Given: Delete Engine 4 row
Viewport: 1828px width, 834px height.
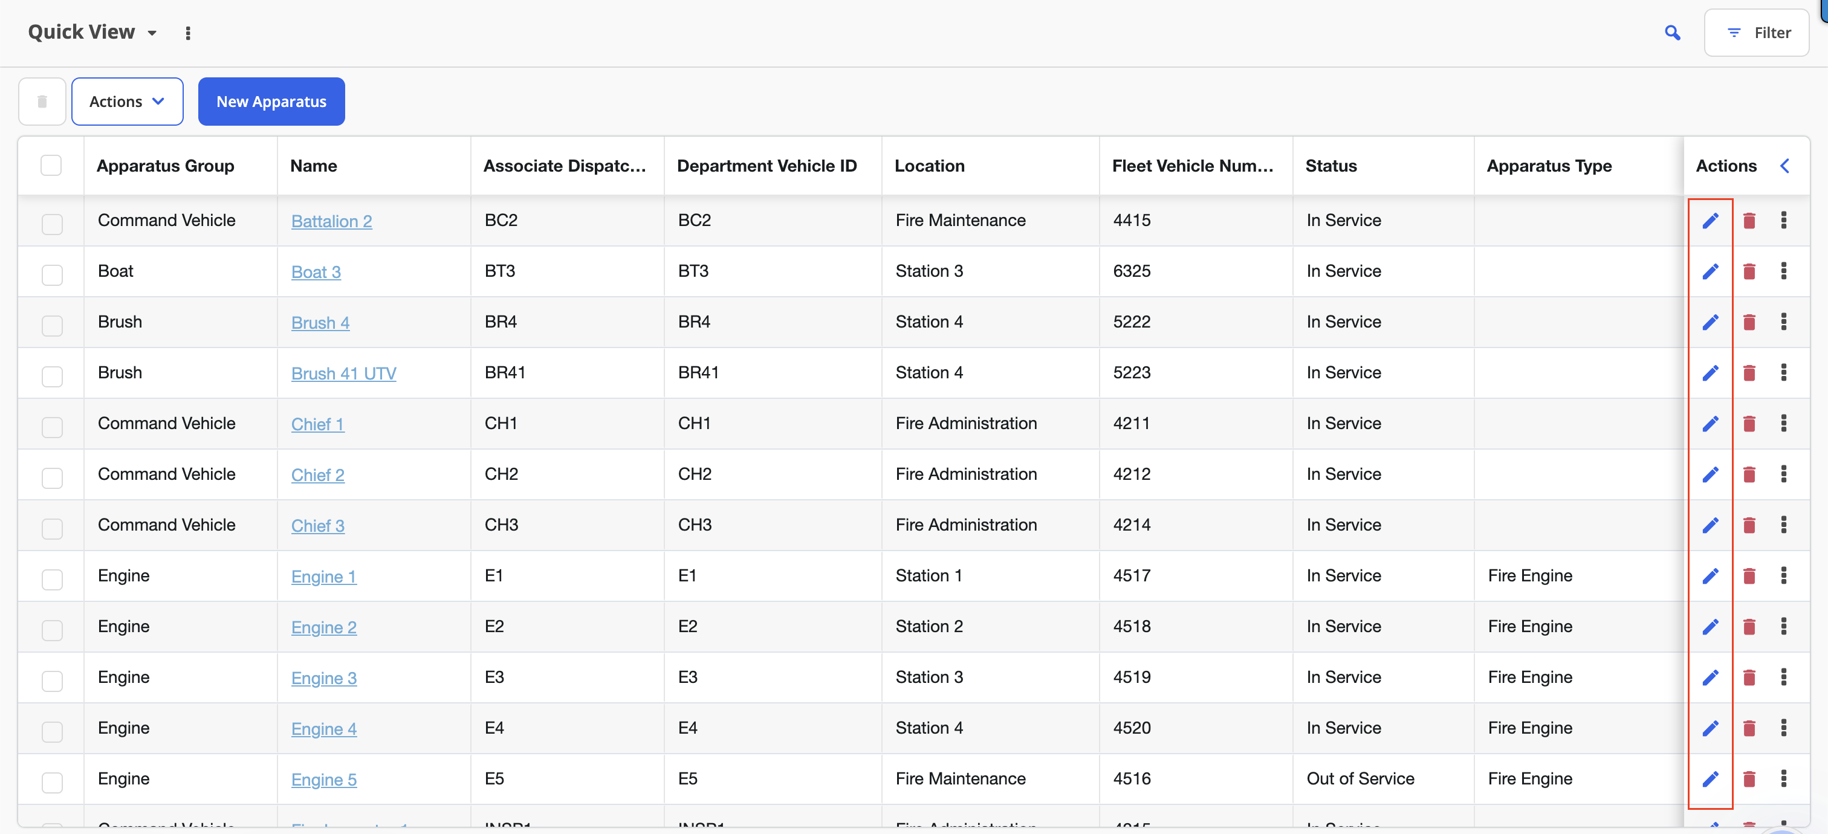Looking at the screenshot, I should tap(1749, 728).
